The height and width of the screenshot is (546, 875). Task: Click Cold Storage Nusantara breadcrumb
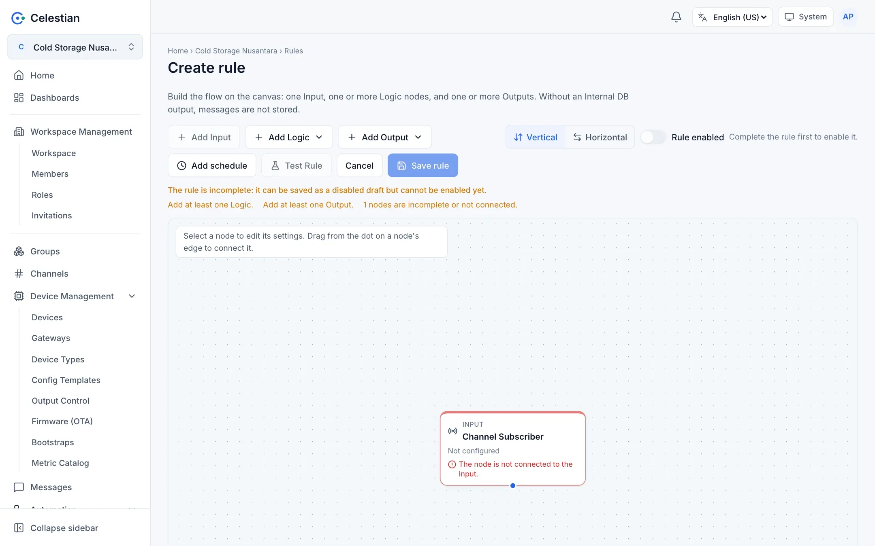pyautogui.click(x=236, y=51)
